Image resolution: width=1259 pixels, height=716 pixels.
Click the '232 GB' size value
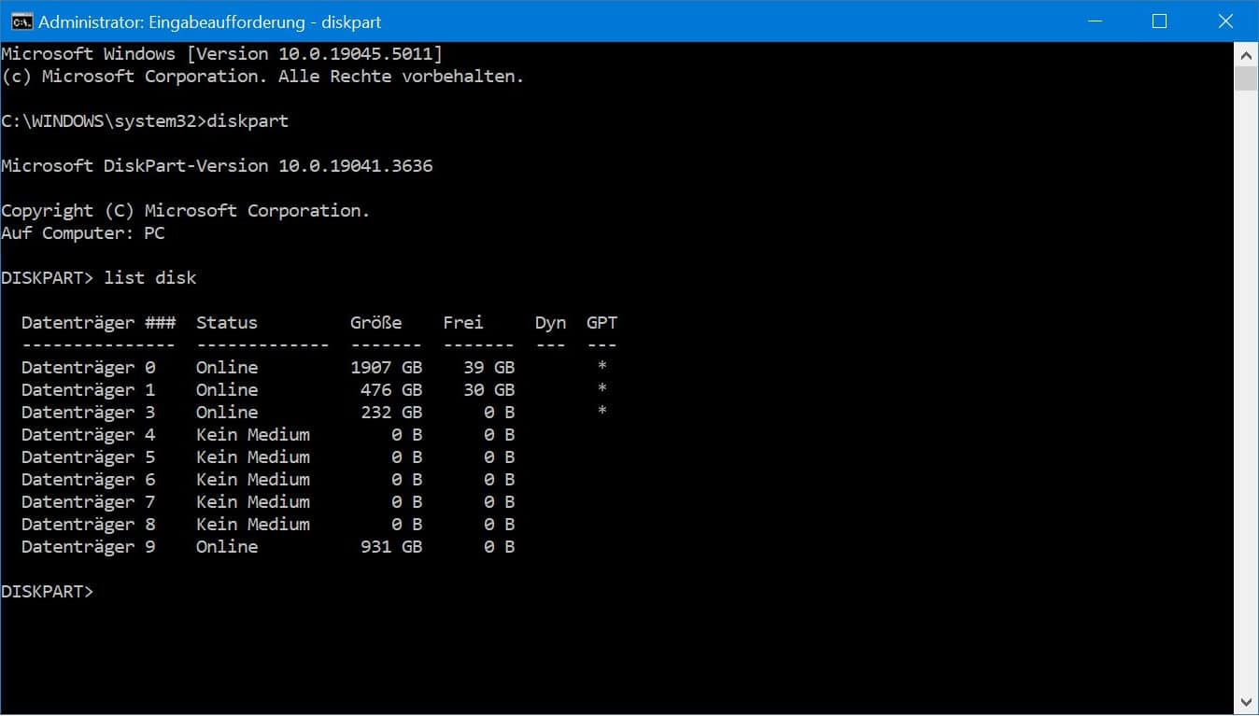tap(391, 413)
